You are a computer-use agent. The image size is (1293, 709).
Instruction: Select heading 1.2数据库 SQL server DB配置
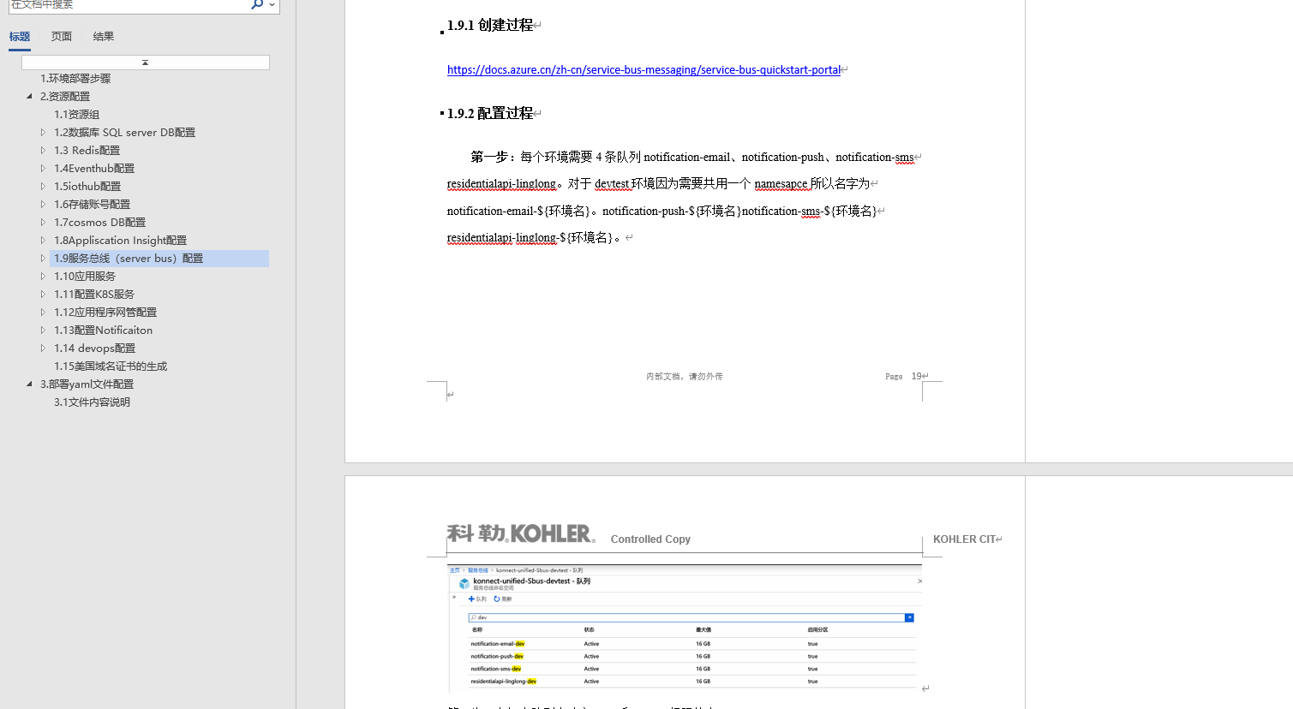click(125, 133)
